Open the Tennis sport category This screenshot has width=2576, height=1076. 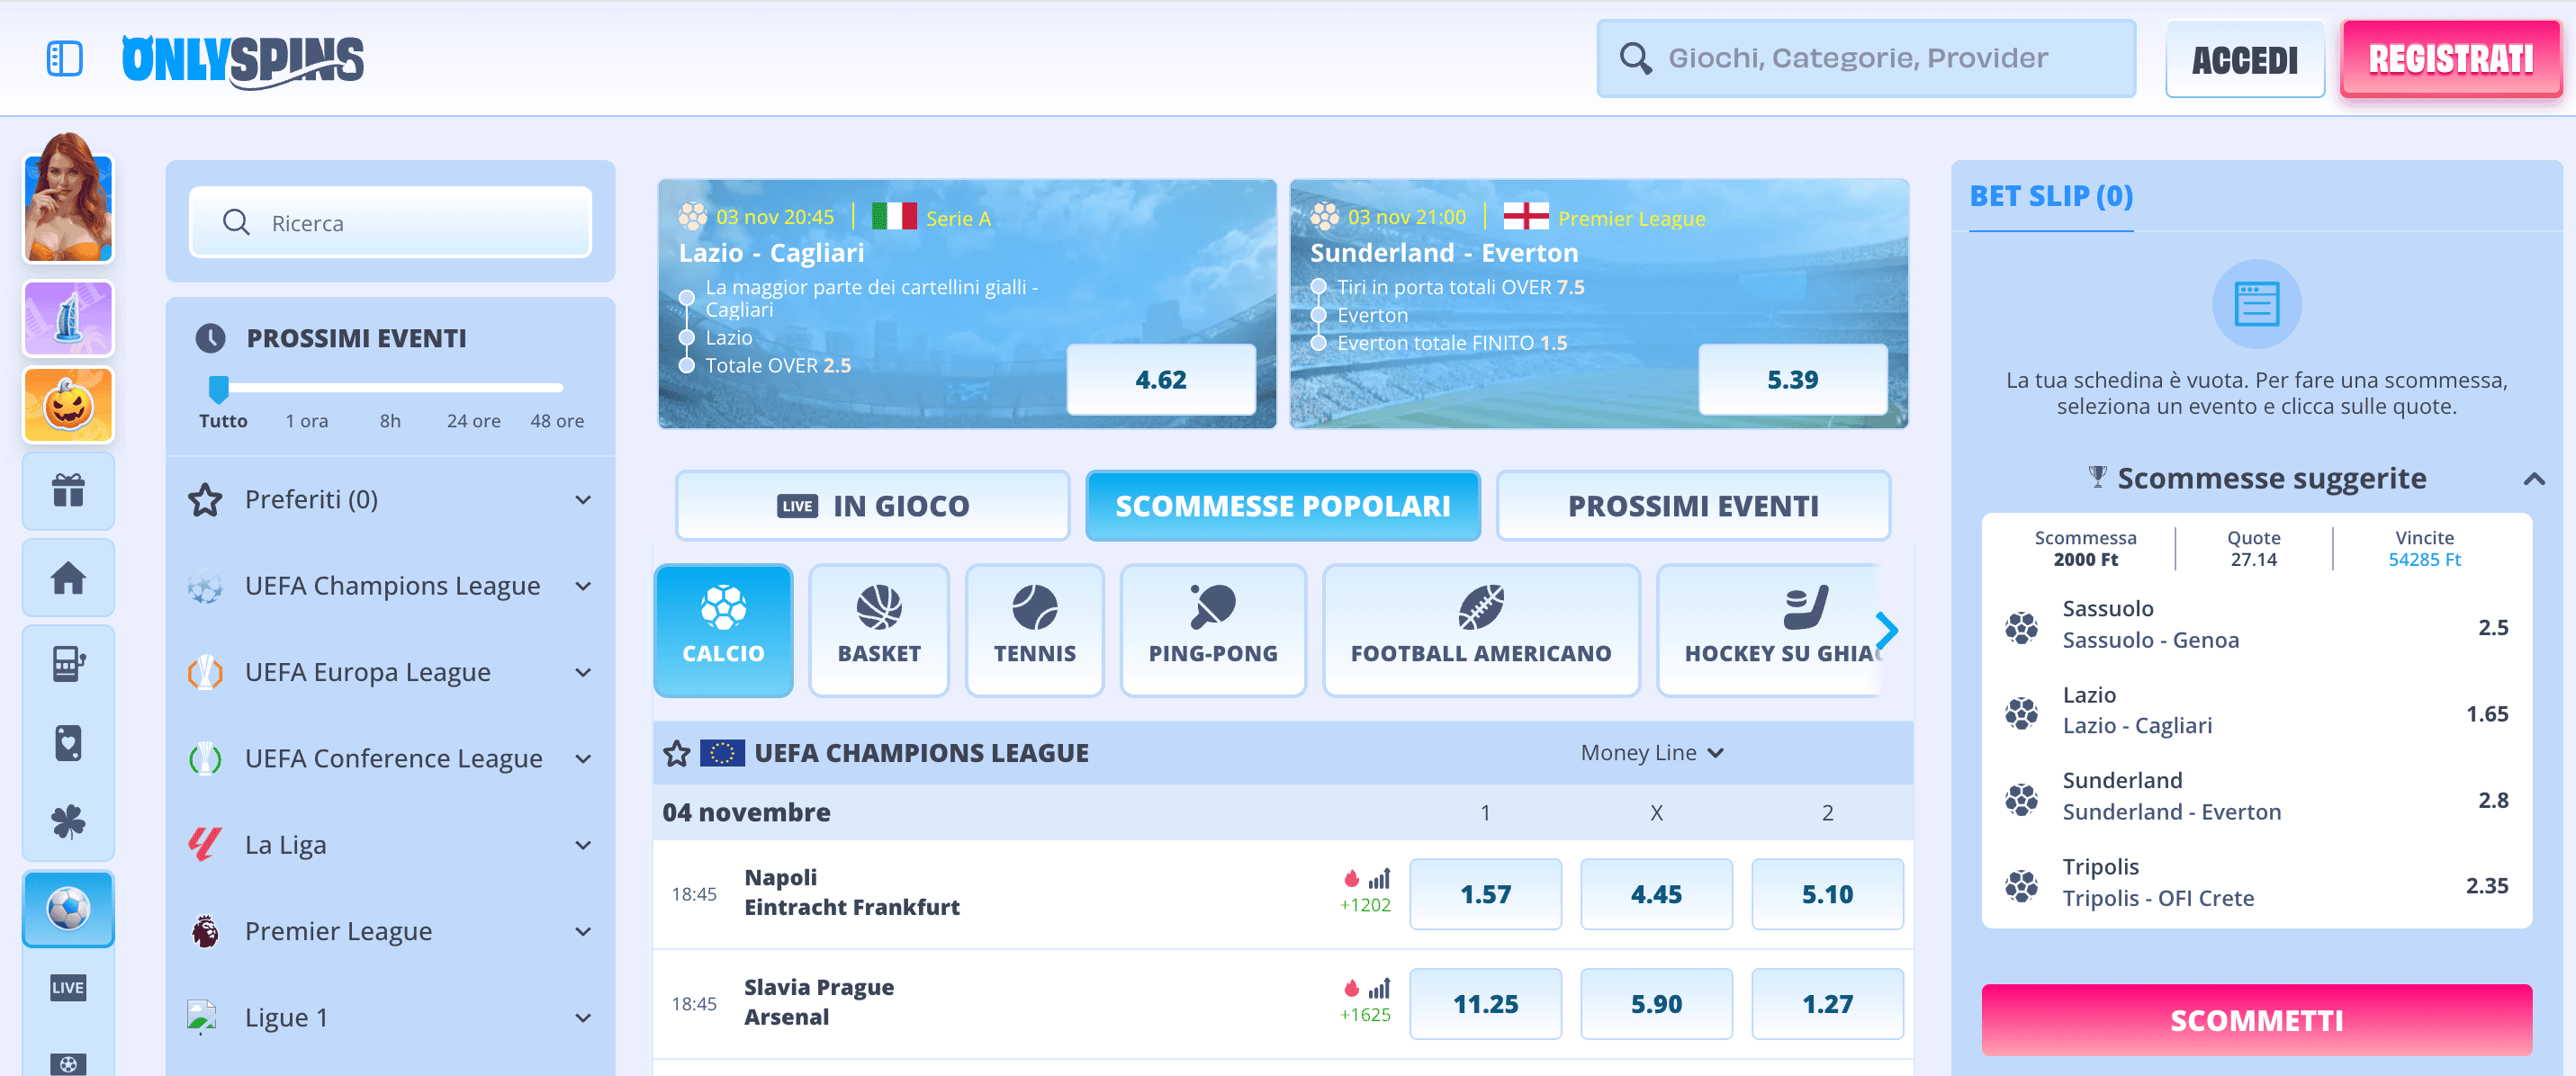pyautogui.click(x=1034, y=630)
